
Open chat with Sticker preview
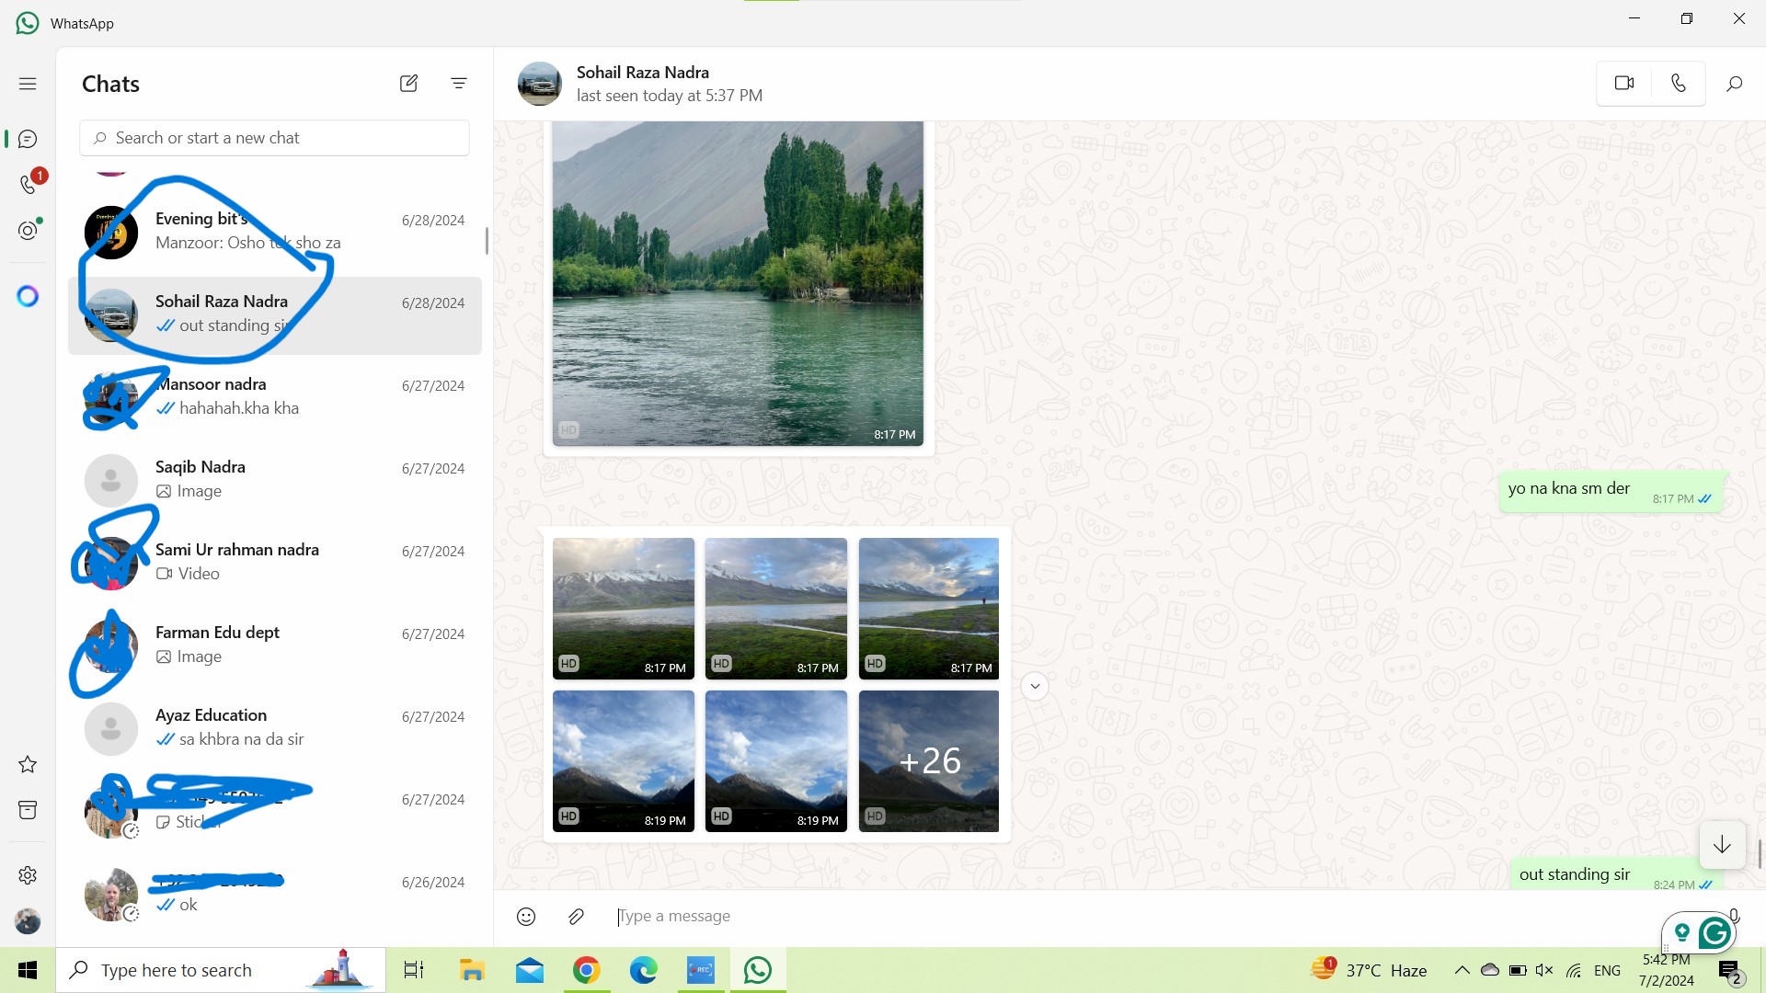[x=274, y=810]
